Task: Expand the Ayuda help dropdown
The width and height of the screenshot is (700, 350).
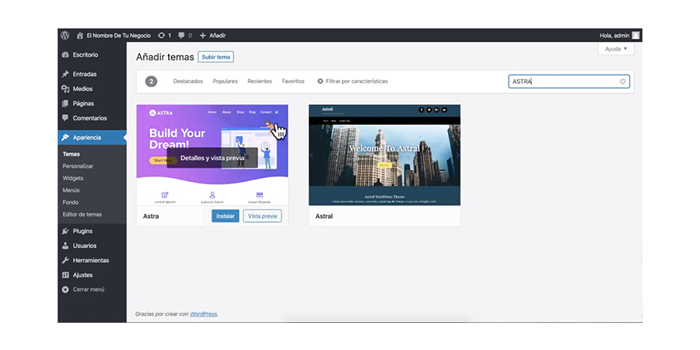Action: (616, 49)
